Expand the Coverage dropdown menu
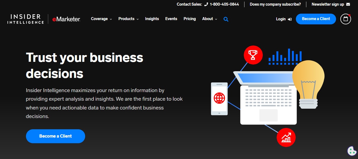Viewport: 358px width, 159px height. (x=101, y=19)
